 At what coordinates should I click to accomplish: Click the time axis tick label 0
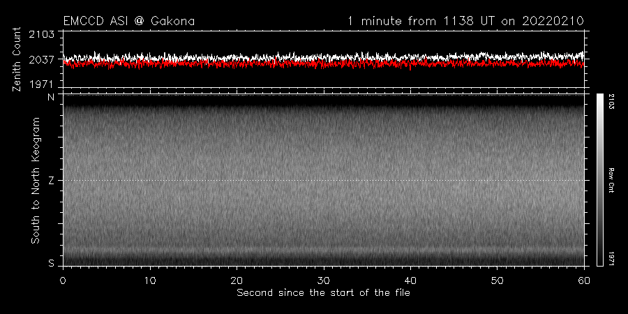(x=63, y=280)
